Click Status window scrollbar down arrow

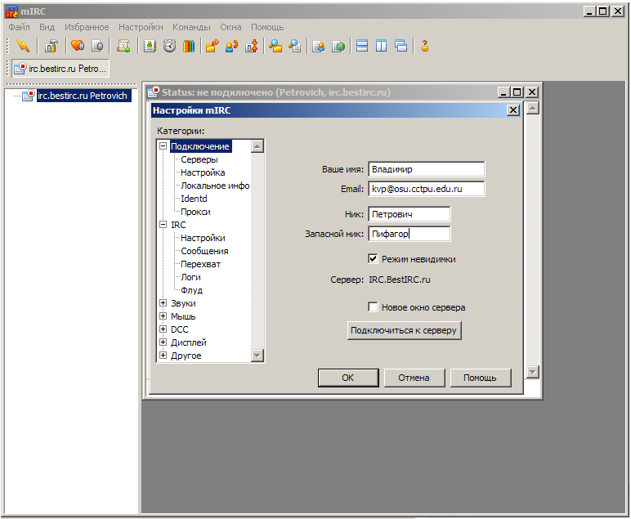[x=532, y=372]
